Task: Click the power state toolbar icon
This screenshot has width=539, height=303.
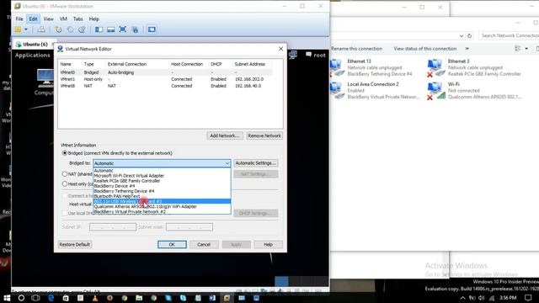Action: (18, 29)
